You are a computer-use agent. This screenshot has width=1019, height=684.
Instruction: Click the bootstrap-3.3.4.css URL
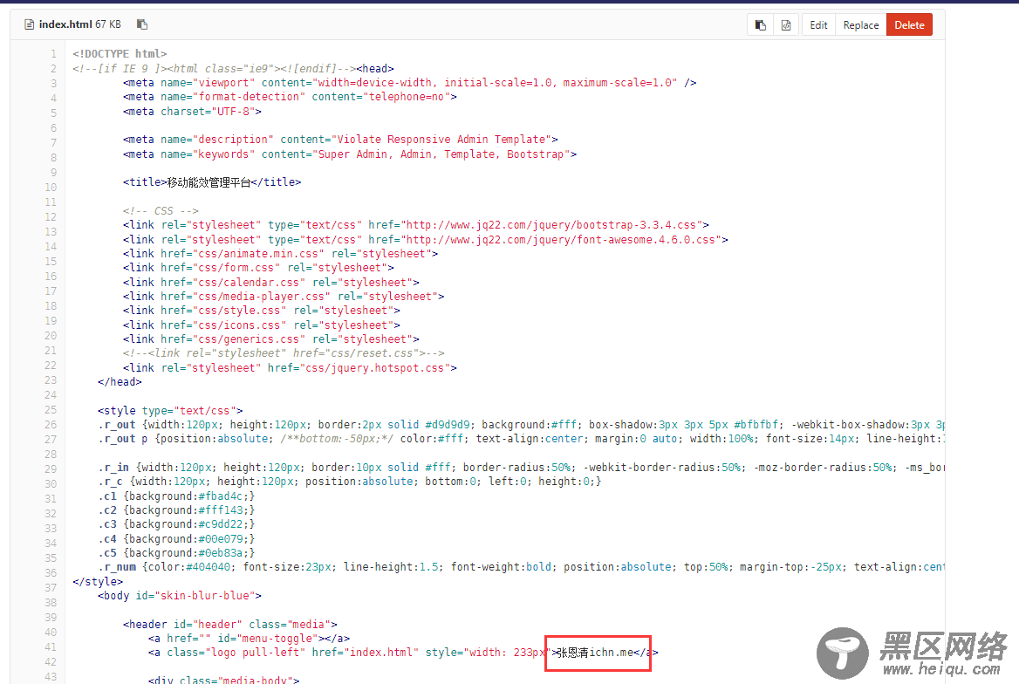[x=551, y=225]
